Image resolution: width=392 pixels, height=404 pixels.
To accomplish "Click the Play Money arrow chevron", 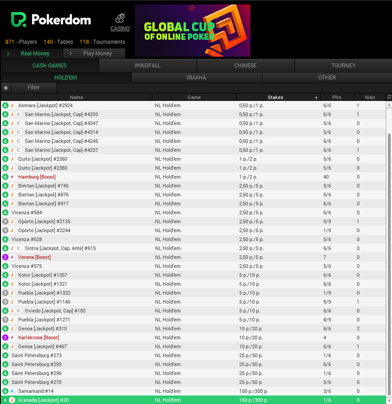I will click(71, 53).
